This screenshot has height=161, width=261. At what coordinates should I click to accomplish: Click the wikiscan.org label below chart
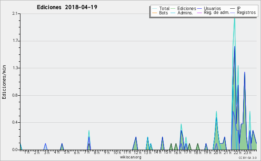coord(130,157)
